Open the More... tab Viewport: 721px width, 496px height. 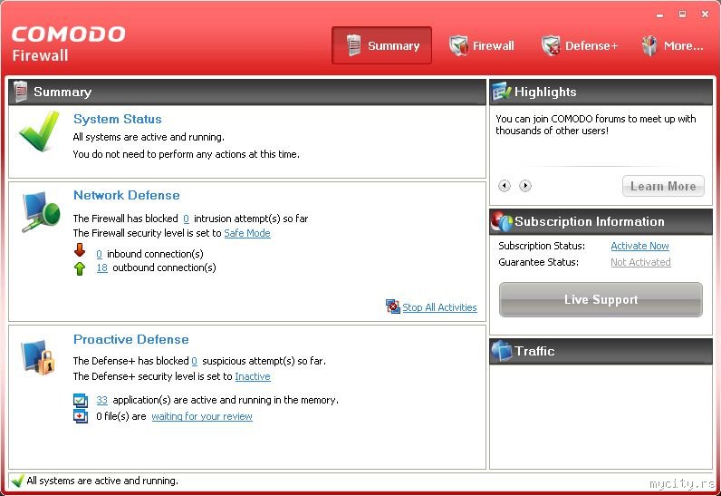click(x=672, y=45)
